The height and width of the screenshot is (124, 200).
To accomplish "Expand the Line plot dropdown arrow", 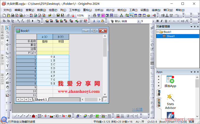I will (19, 116).
